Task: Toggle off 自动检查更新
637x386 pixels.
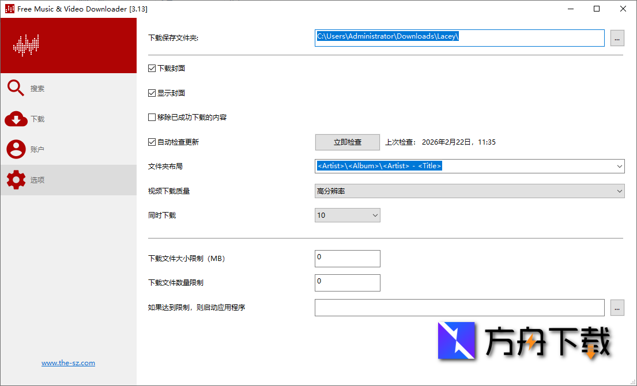Action: (x=152, y=142)
